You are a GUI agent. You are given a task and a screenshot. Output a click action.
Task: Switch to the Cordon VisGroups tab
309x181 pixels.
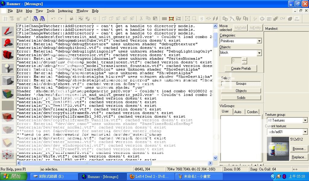click(252, 112)
